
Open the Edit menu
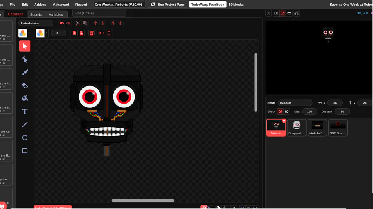tap(25, 5)
